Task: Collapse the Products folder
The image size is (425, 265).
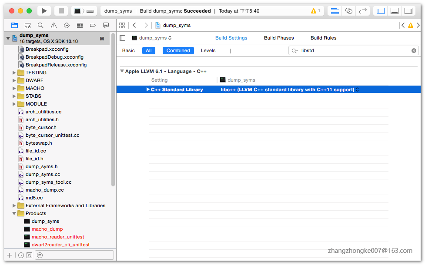Action: (14, 214)
